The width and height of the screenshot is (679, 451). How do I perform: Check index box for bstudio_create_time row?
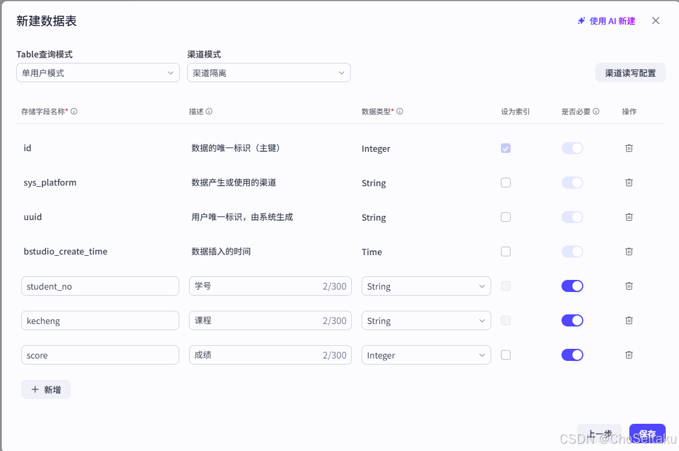pyautogui.click(x=506, y=251)
